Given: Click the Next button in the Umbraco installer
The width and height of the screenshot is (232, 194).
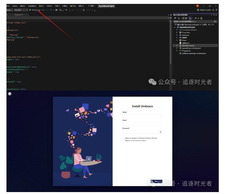Looking at the screenshot, I should click(156, 181).
